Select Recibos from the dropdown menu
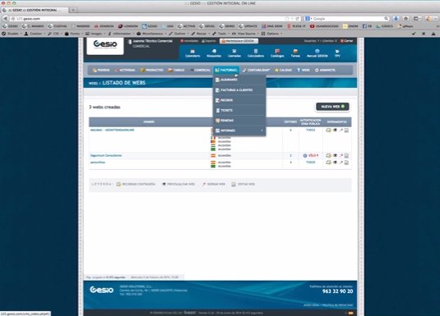Viewport: 440px width, 316px height. point(239,100)
